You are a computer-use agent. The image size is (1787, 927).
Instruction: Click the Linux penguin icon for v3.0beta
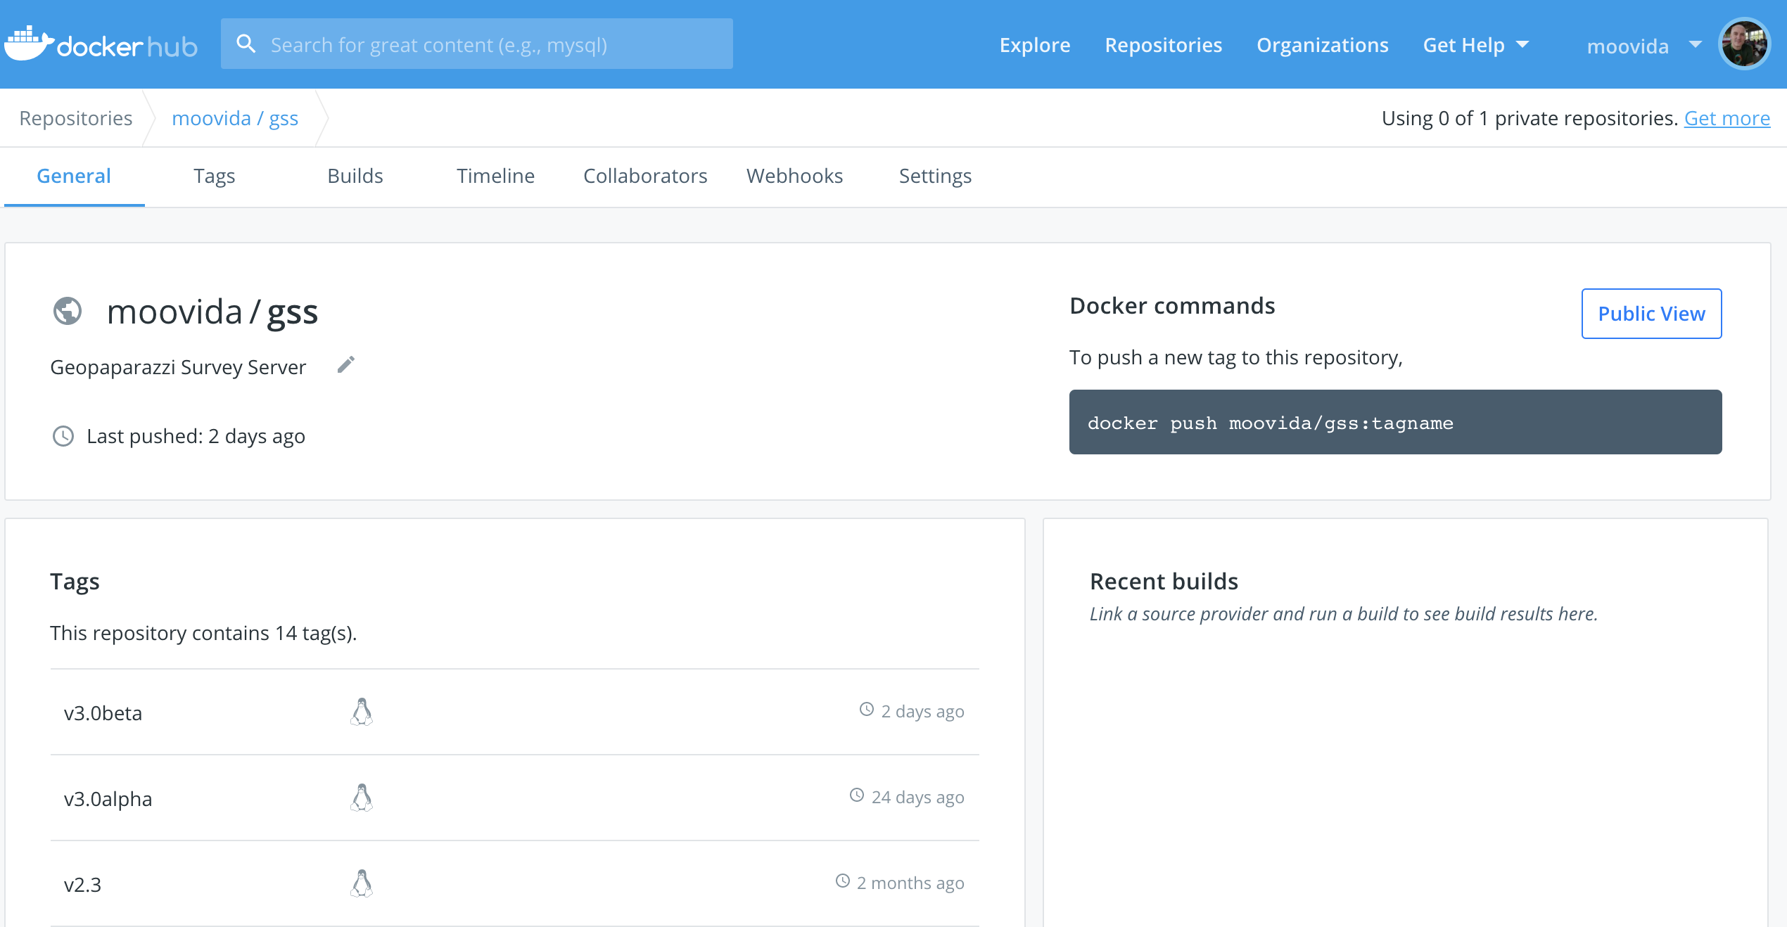[362, 712]
